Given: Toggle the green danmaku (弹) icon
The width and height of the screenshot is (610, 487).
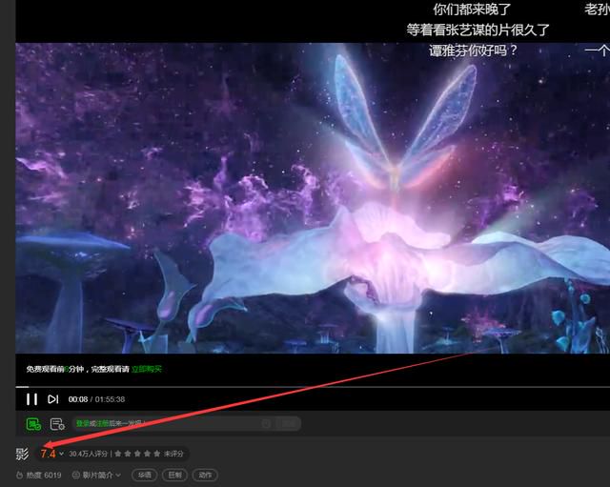Looking at the screenshot, I should (33, 423).
